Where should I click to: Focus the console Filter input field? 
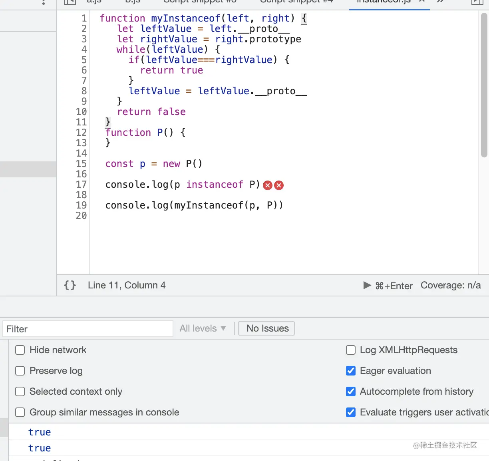click(88, 329)
